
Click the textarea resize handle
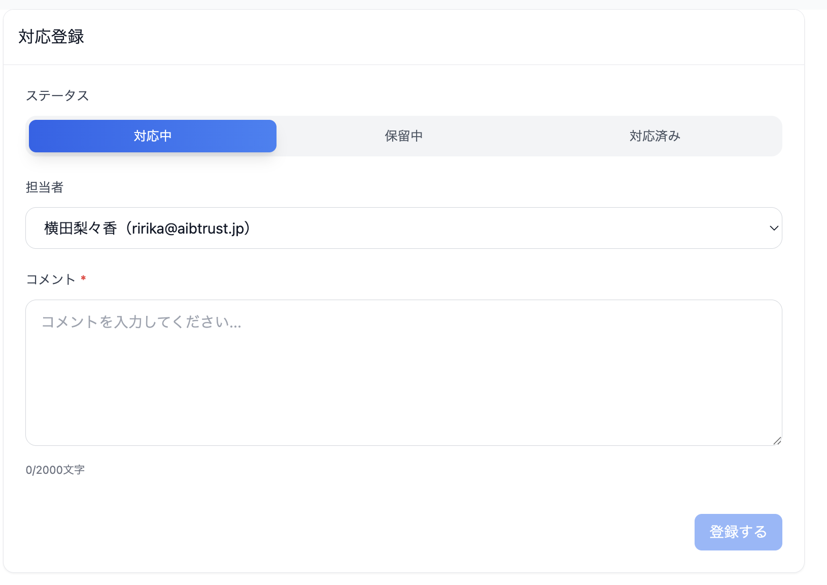pyautogui.click(x=777, y=440)
